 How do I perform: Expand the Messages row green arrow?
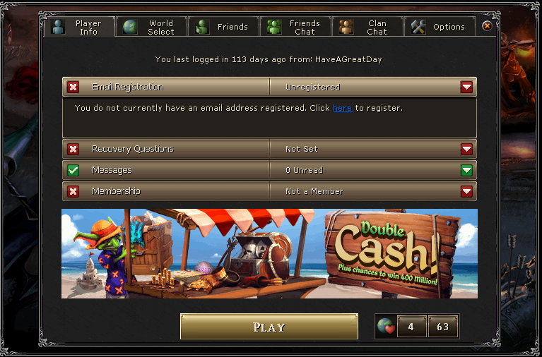click(466, 170)
